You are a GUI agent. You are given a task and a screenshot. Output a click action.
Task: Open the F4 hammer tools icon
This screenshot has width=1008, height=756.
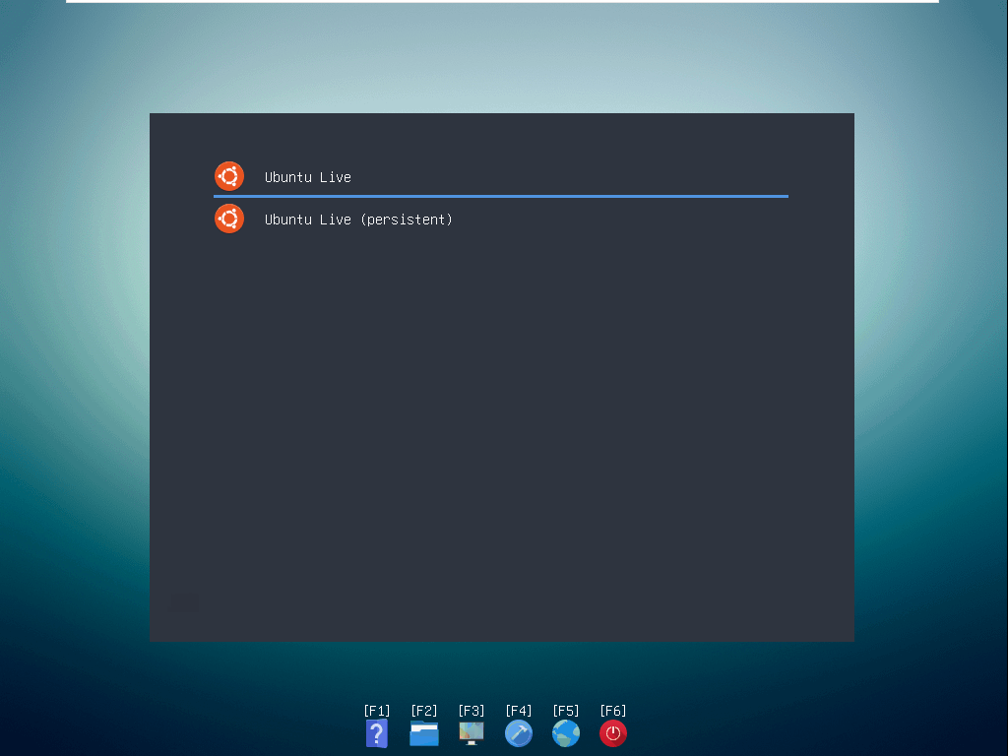coord(519,733)
